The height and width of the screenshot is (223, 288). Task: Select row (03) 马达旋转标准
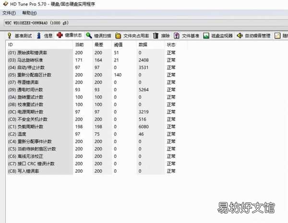[92, 60]
